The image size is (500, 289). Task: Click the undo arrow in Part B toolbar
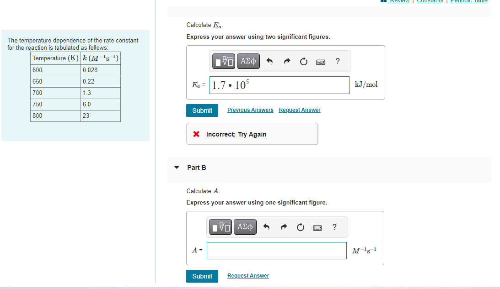tap(266, 227)
